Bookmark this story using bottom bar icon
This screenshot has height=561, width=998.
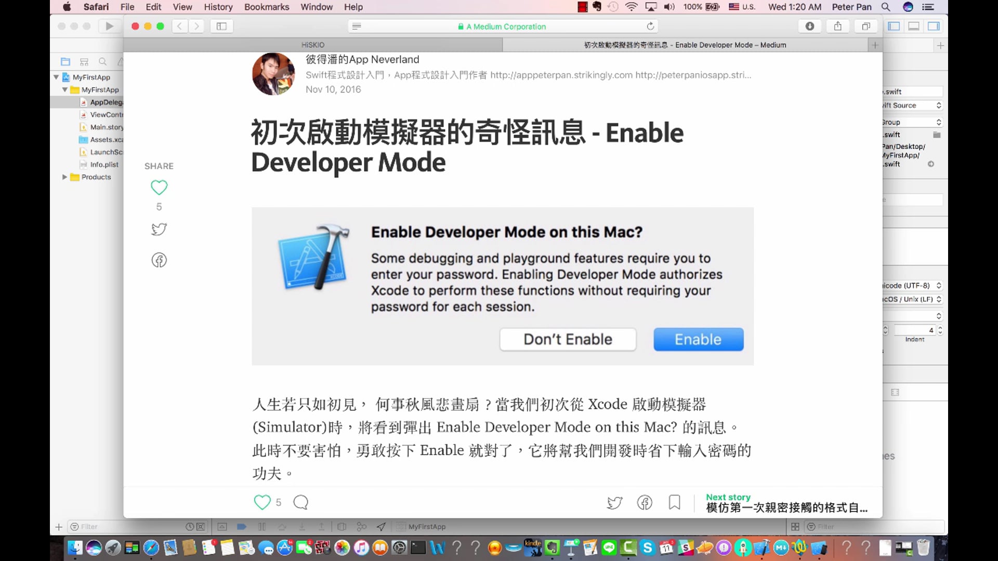pyautogui.click(x=674, y=502)
